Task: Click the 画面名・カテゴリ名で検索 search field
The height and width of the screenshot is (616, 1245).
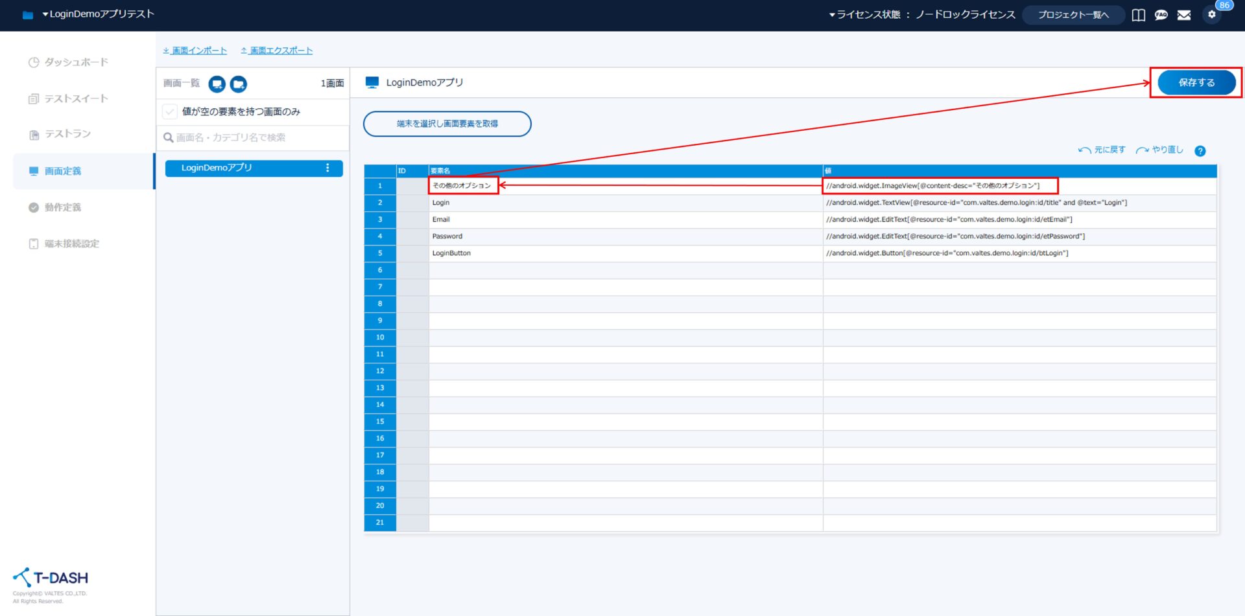Action: click(x=253, y=137)
